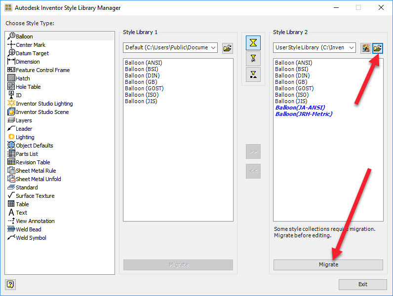393x296 pixels.
Task: Select the Table style type
Action: point(18,204)
